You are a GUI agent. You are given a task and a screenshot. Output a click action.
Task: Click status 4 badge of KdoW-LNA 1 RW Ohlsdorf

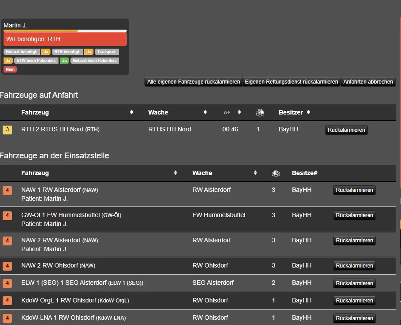[7, 318]
